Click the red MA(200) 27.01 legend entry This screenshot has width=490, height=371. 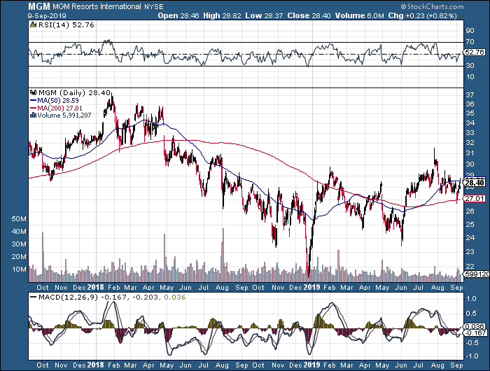(56, 108)
